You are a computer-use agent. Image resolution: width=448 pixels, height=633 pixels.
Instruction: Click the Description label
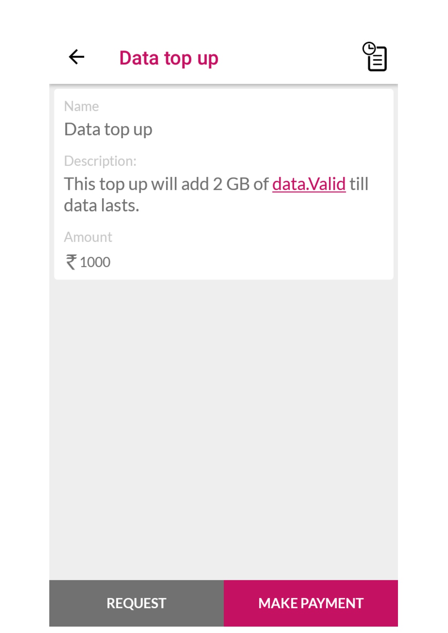click(x=100, y=161)
